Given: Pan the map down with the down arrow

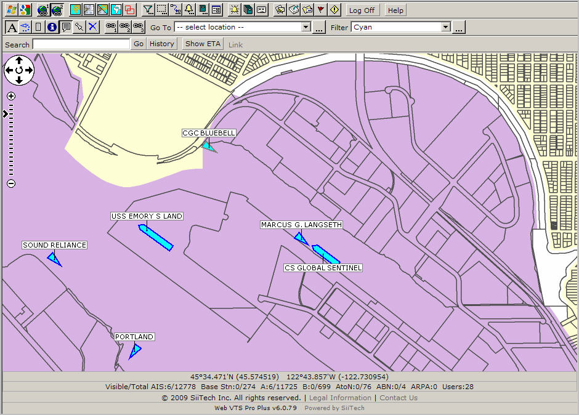Looking at the screenshot, I should pyautogui.click(x=19, y=80).
